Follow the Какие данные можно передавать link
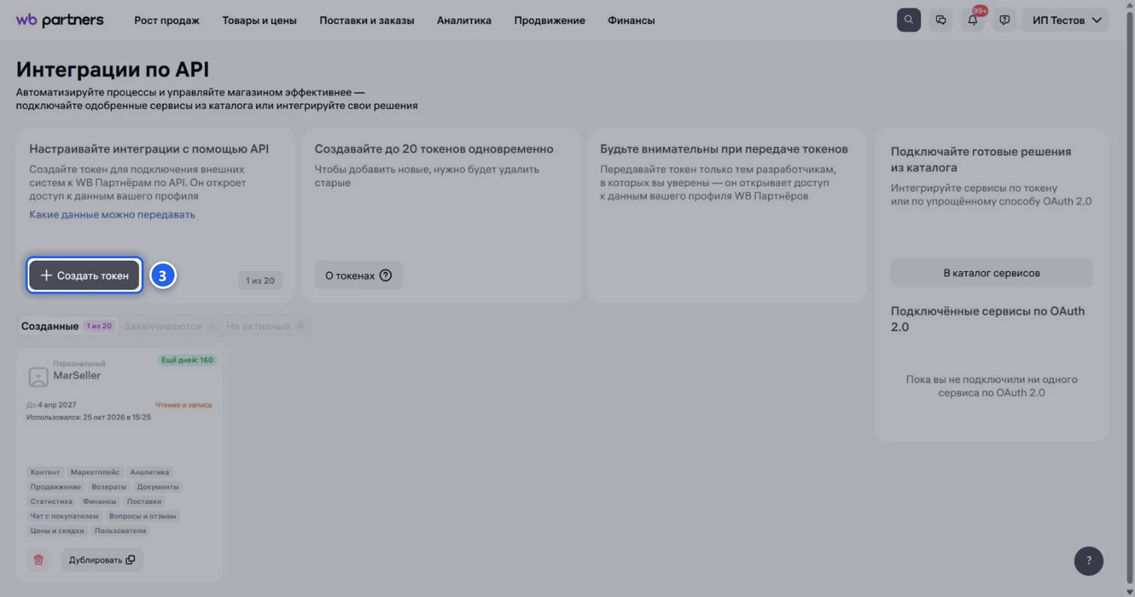Image resolution: width=1135 pixels, height=597 pixels. (112, 215)
